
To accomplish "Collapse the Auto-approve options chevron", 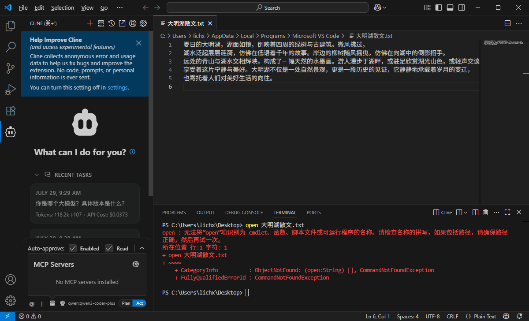I will pyautogui.click(x=142, y=248).
